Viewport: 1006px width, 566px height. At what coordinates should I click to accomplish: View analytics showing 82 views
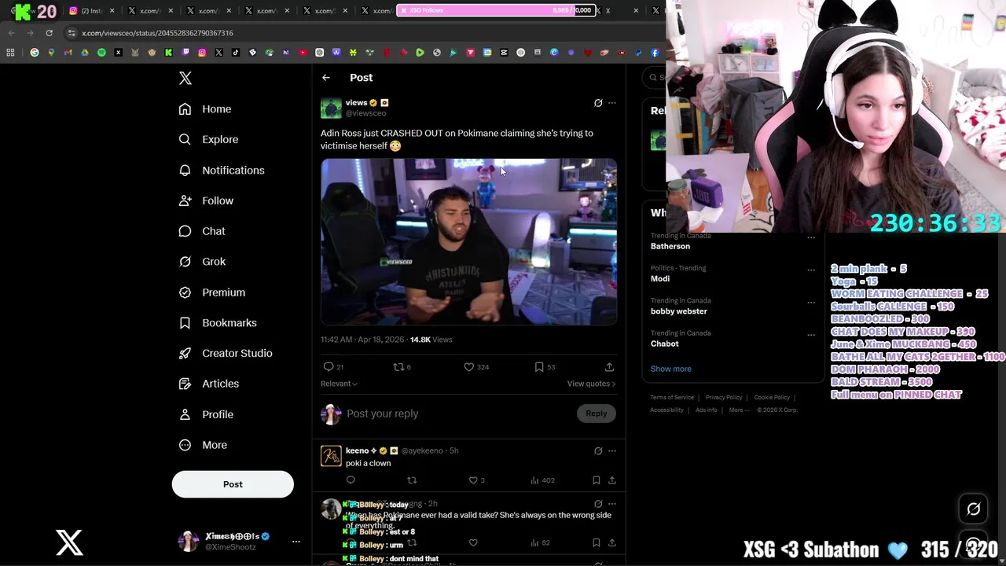point(540,542)
